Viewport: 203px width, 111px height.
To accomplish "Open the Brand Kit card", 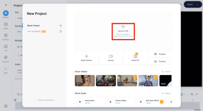I will click(136, 58).
